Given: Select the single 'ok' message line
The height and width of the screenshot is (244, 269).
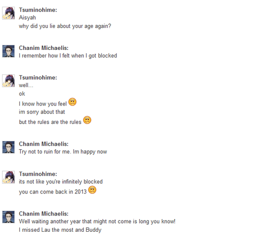Looking at the screenshot, I should 22,94.
